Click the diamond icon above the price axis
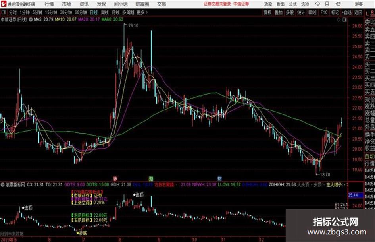Viewport: 375px width, 242px height. point(338,20)
